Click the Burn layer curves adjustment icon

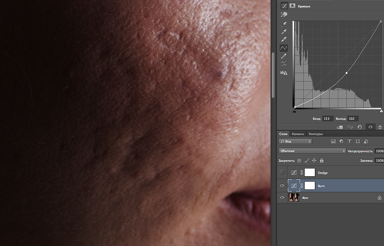tap(294, 186)
